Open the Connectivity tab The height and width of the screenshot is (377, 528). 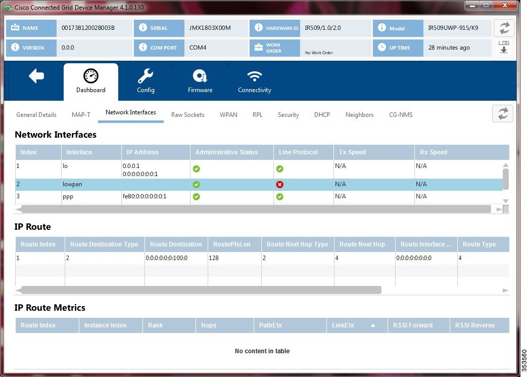[255, 81]
